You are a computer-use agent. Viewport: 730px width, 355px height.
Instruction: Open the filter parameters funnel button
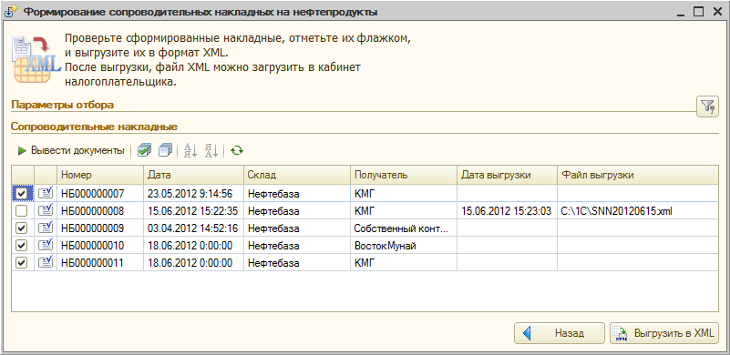point(707,107)
